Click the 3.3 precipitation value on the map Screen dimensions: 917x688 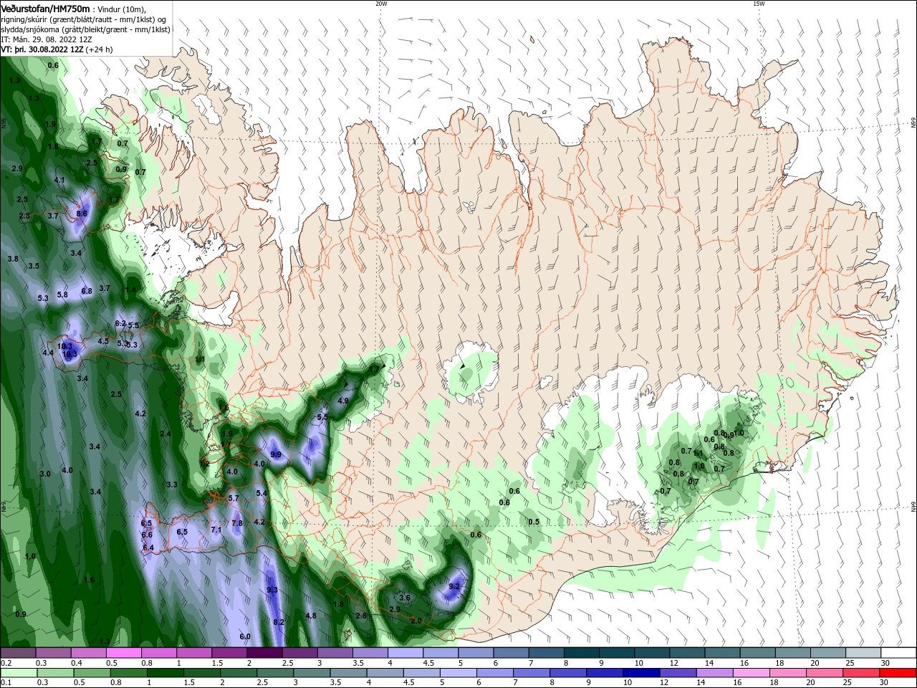[172, 484]
